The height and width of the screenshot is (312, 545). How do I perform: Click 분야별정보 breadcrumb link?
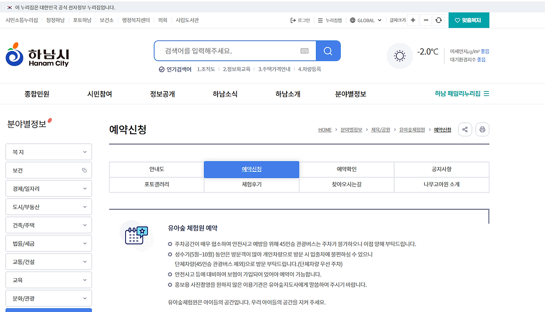point(351,130)
